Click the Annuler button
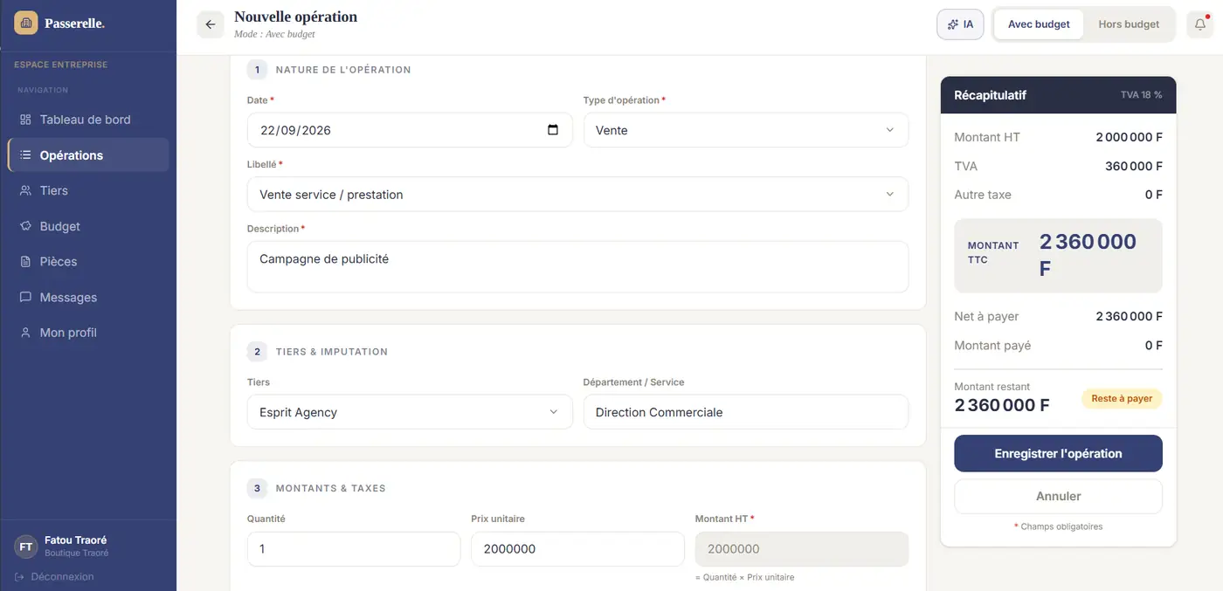Viewport: 1223px width, 591px height. tap(1058, 496)
